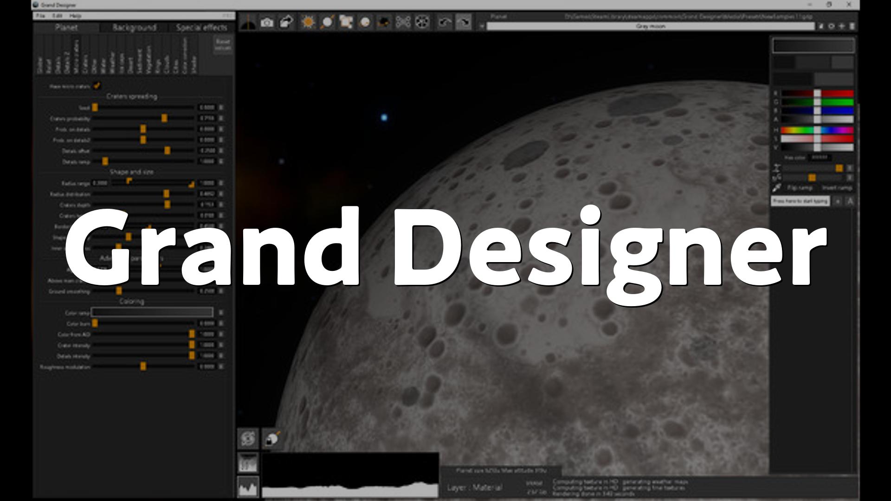Click the redo arrow icon
Image resolution: width=891 pixels, height=501 pixels.
(x=464, y=22)
